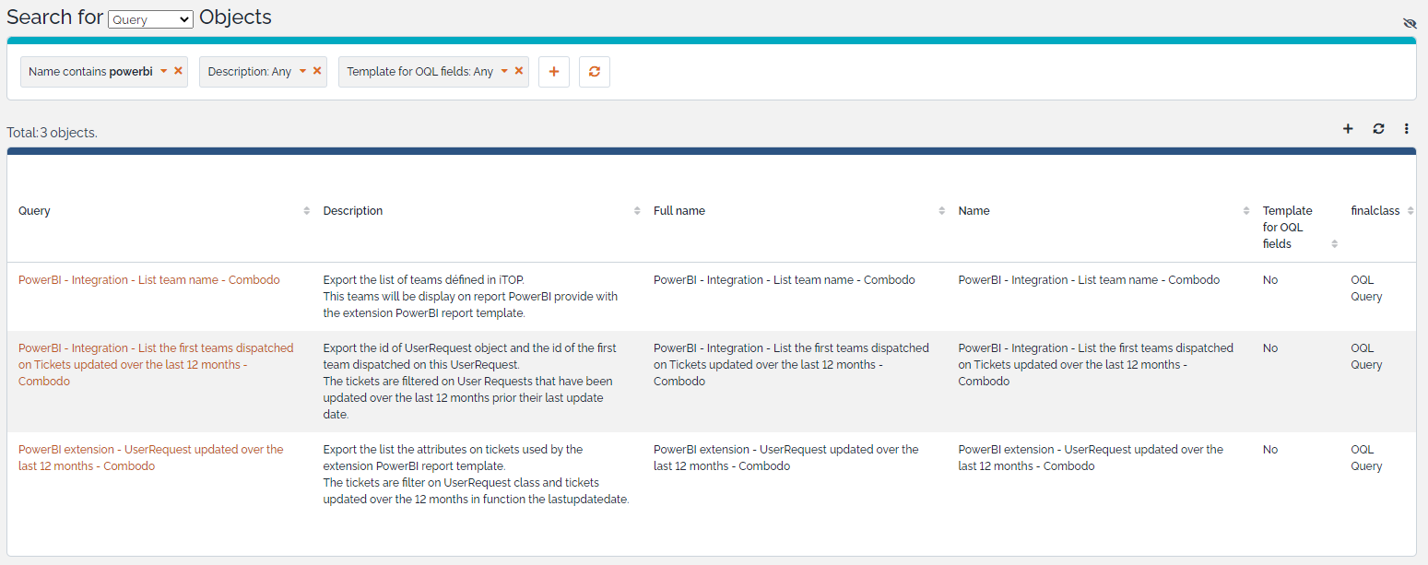Open the list's three-dot options menu
Image resolution: width=1428 pixels, height=565 pixels.
click(x=1407, y=129)
